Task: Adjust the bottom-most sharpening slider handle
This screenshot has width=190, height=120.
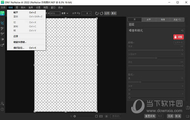Action: point(129,97)
